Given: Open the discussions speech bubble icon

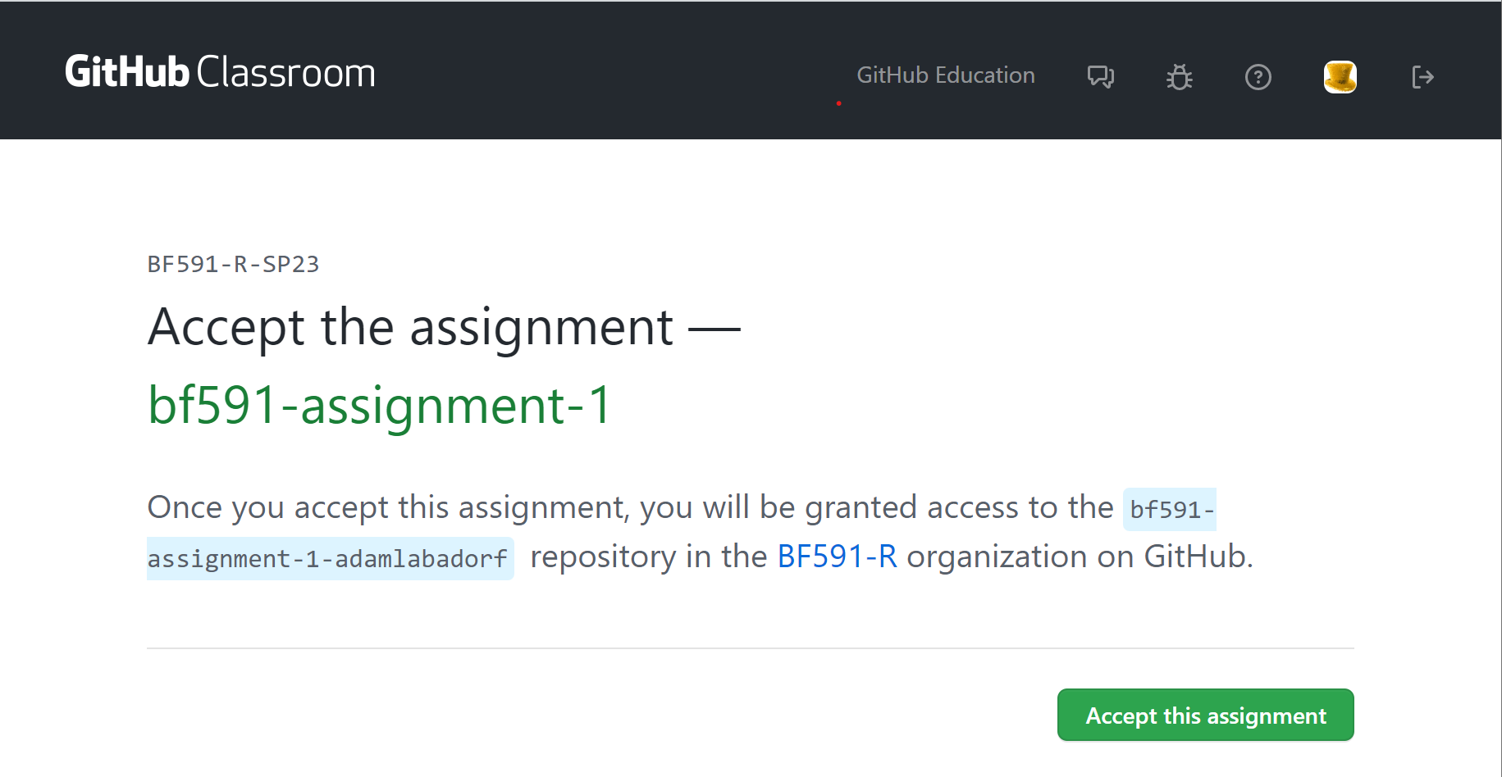Looking at the screenshot, I should pos(1100,77).
